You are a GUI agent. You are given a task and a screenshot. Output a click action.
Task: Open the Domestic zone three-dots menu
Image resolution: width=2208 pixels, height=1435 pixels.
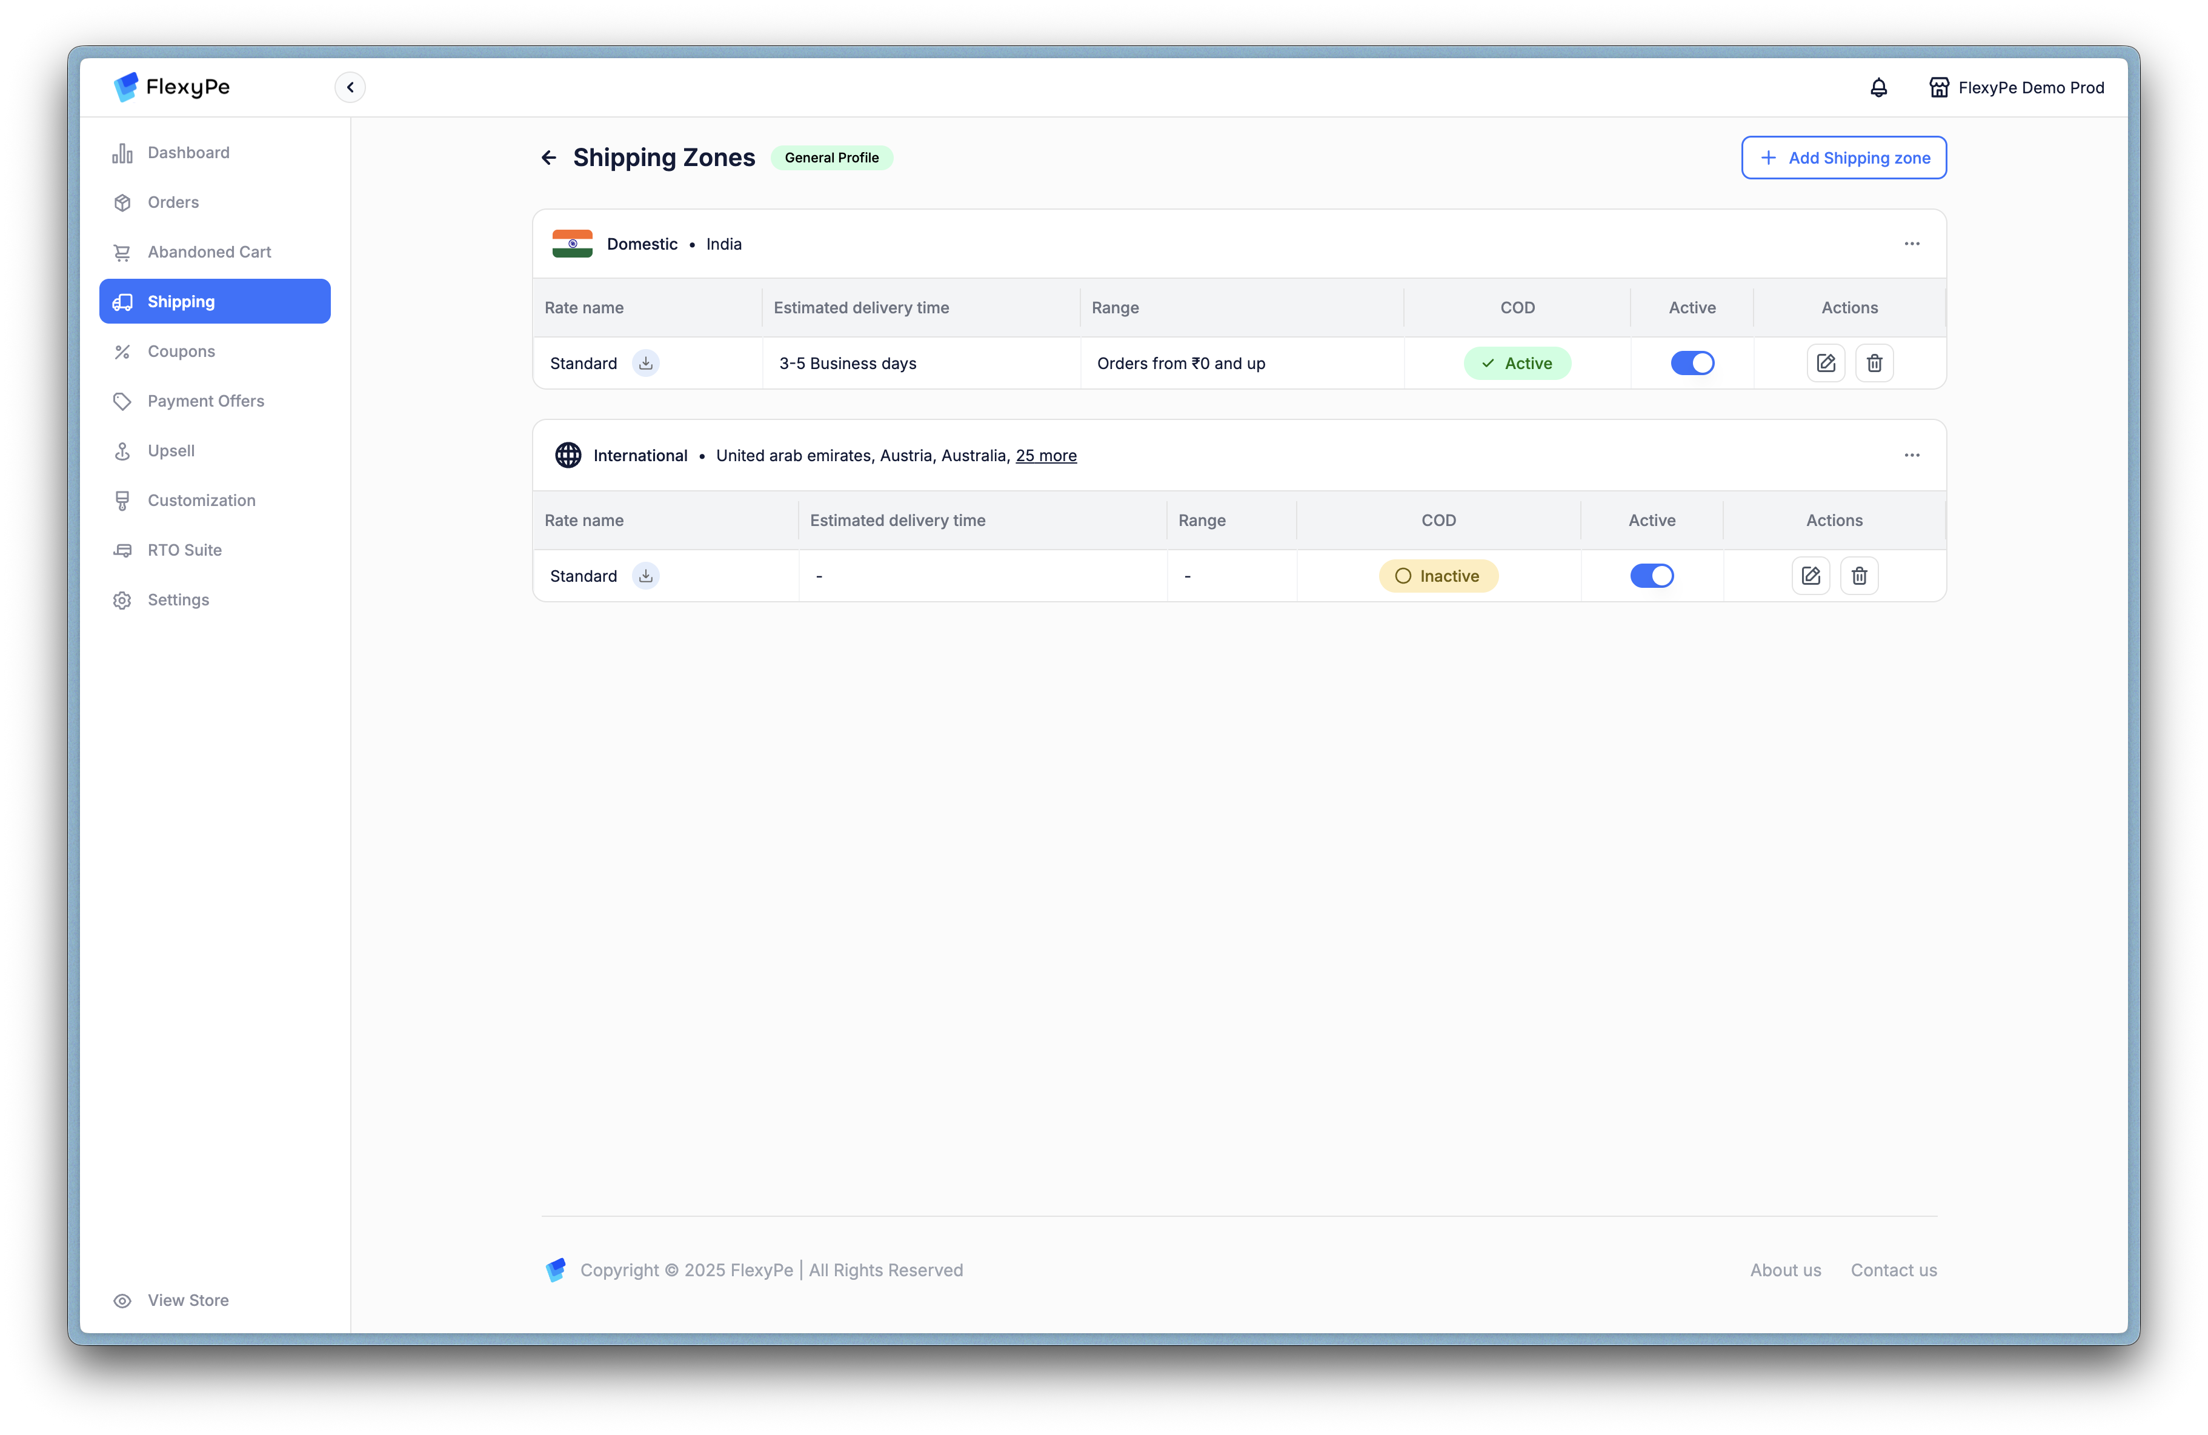[1911, 244]
